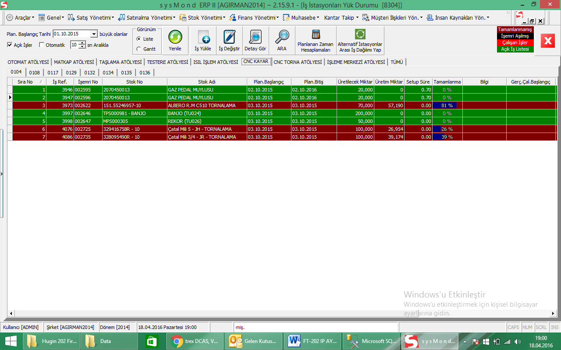Click Alternatif İstasyonlar Arası İş Dağılımı Yap

click(x=360, y=35)
